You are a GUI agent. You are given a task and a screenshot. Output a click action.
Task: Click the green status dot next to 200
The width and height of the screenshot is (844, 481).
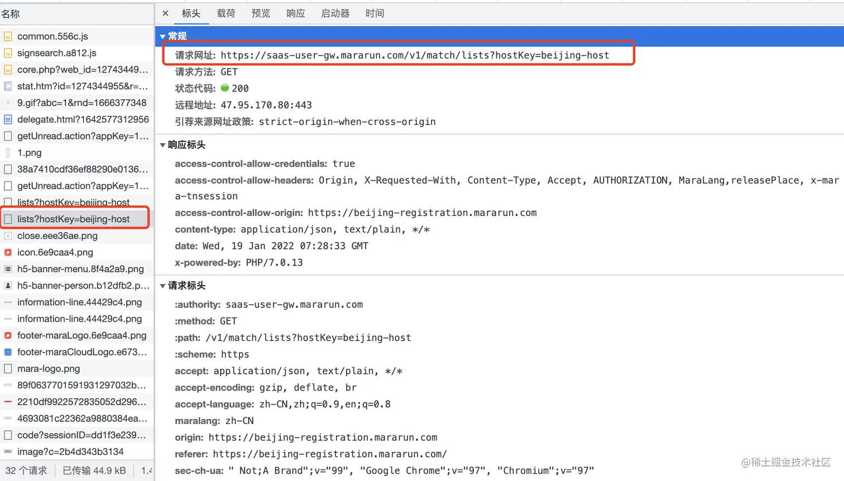(225, 88)
